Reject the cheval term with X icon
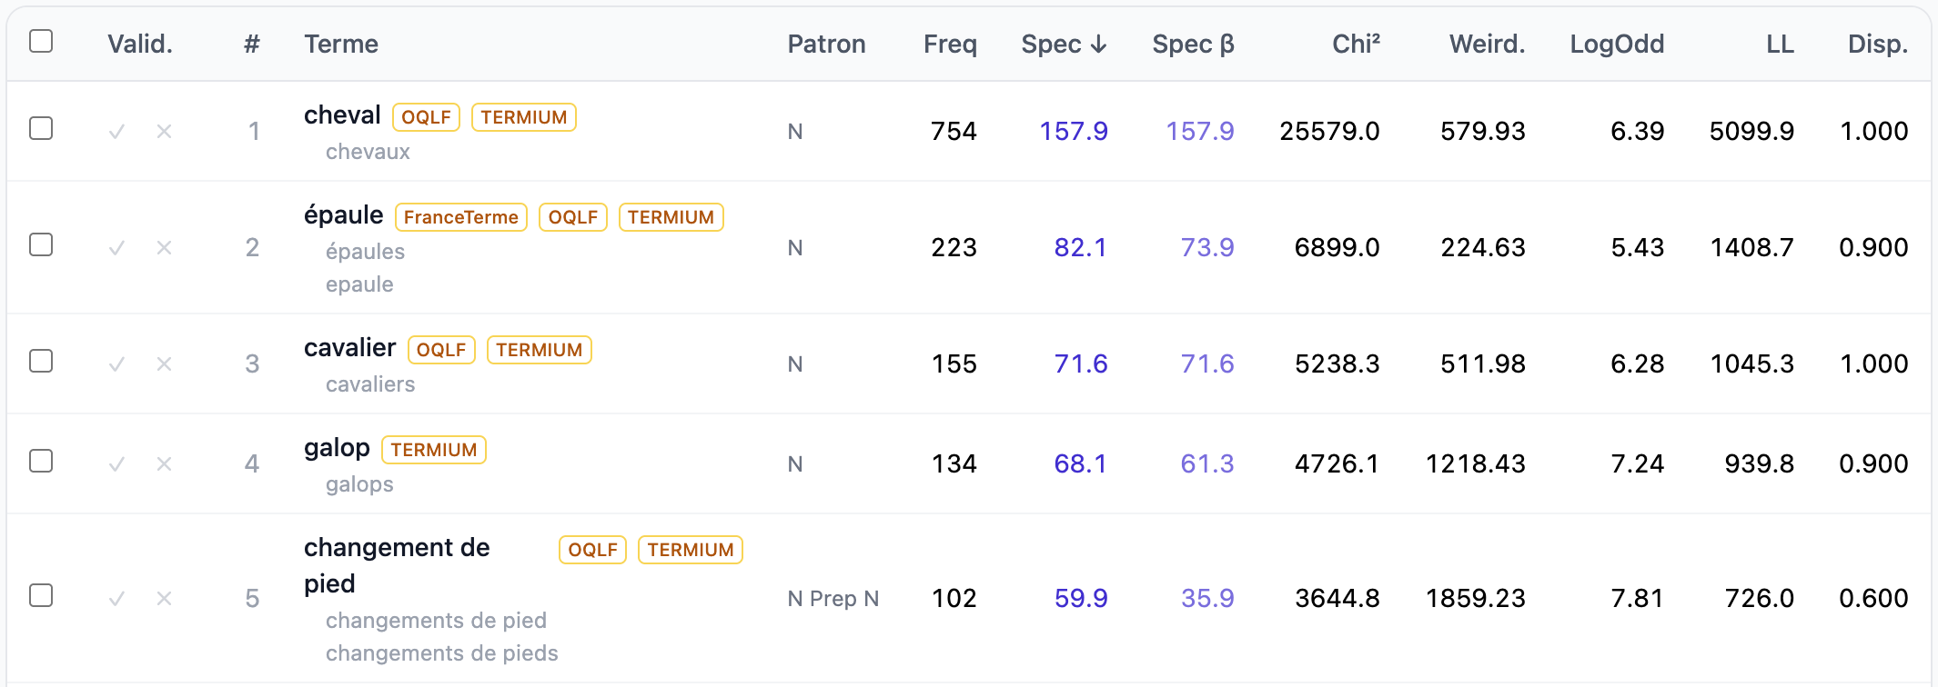Screen dimensions: 1938x687 [x=164, y=132]
